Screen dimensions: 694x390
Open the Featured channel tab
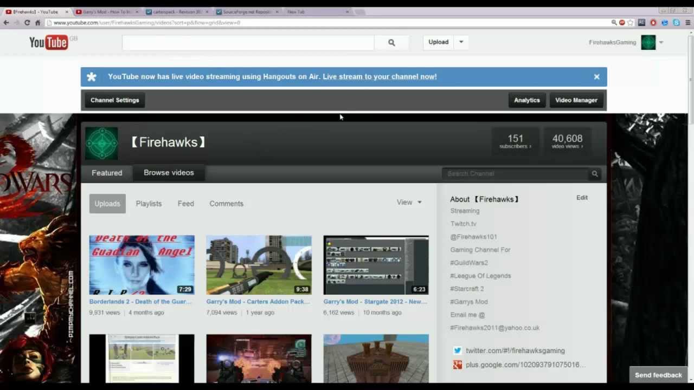pos(107,173)
